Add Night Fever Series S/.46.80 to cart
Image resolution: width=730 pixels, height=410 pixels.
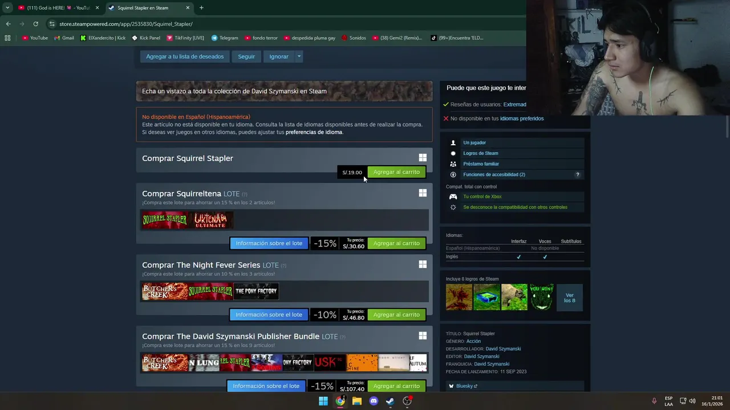point(396,314)
